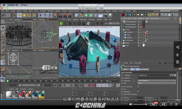Open the Layout Octane (User) dropdown
Screen dimensions: 182x109
point(169,11)
